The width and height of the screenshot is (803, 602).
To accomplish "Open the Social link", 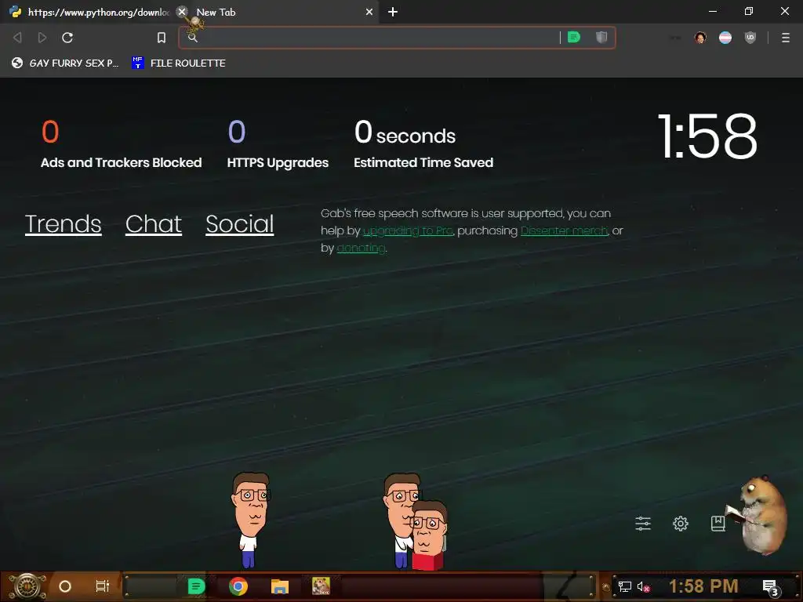I will (x=240, y=224).
